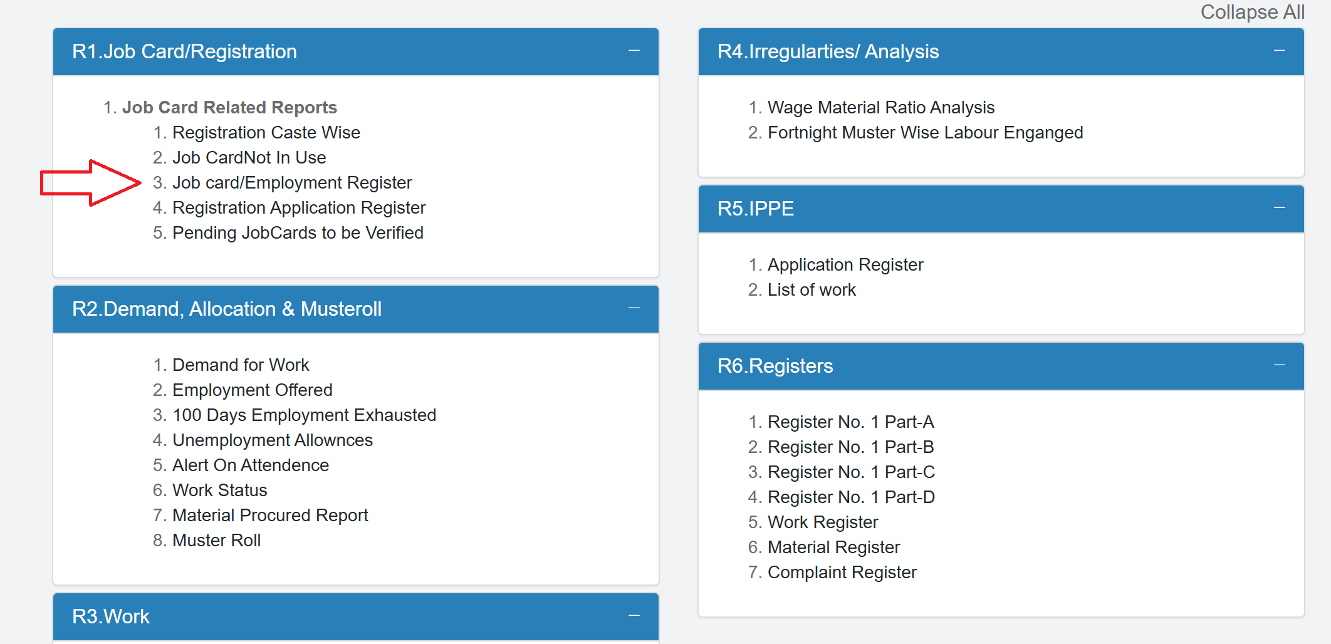
Task: Open Pending JobCards to be Verified
Action: 298,232
